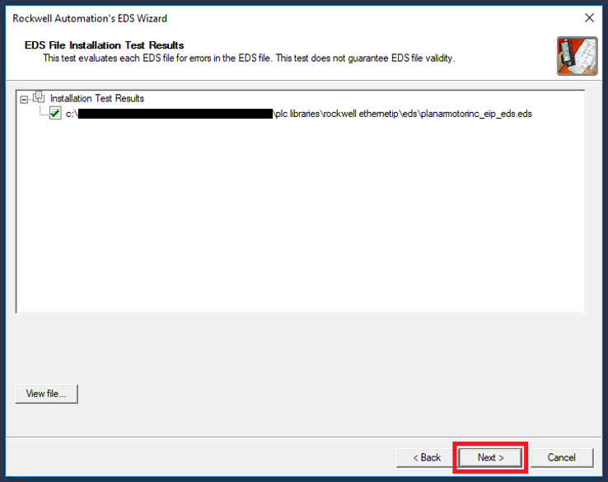Select the Installation Test Results label
Viewport: 608px width, 482px height.
(x=96, y=98)
